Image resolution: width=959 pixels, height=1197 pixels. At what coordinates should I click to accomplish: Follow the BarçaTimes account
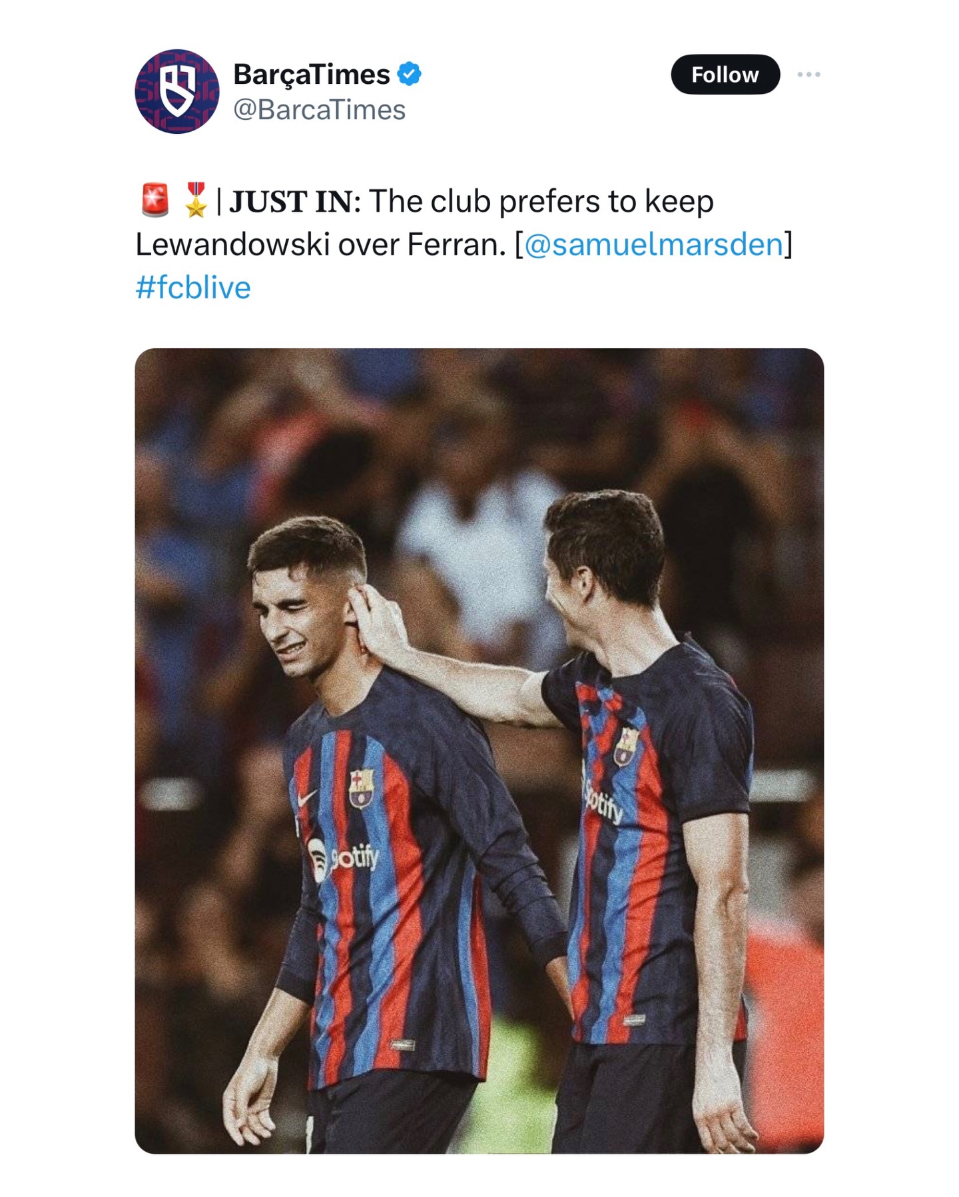click(725, 74)
